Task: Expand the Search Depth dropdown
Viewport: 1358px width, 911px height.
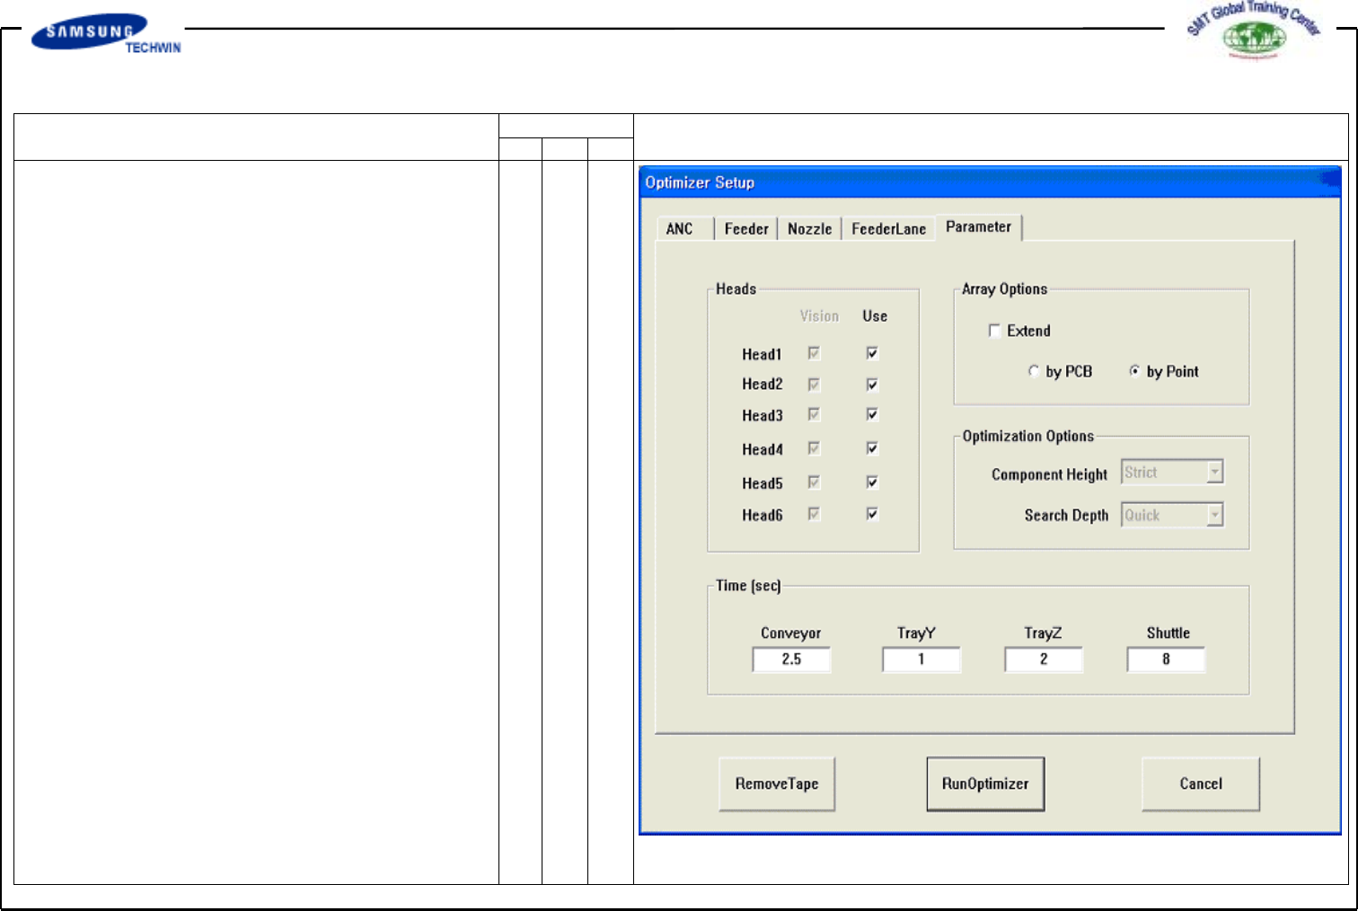Action: [x=1214, y=515]
